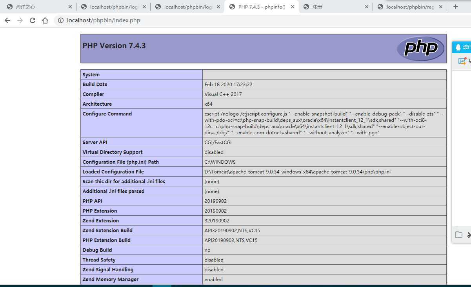The height and width of the screenshot is (287, 471).
Task: Open the folder icon in side panel
Action: [459, 235]
